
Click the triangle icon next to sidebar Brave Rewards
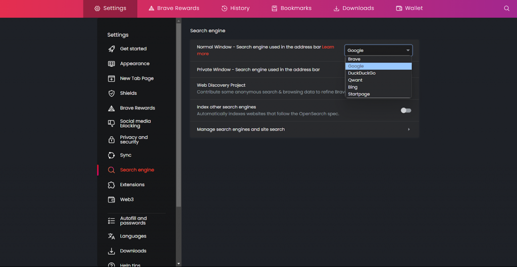[112, 108]
